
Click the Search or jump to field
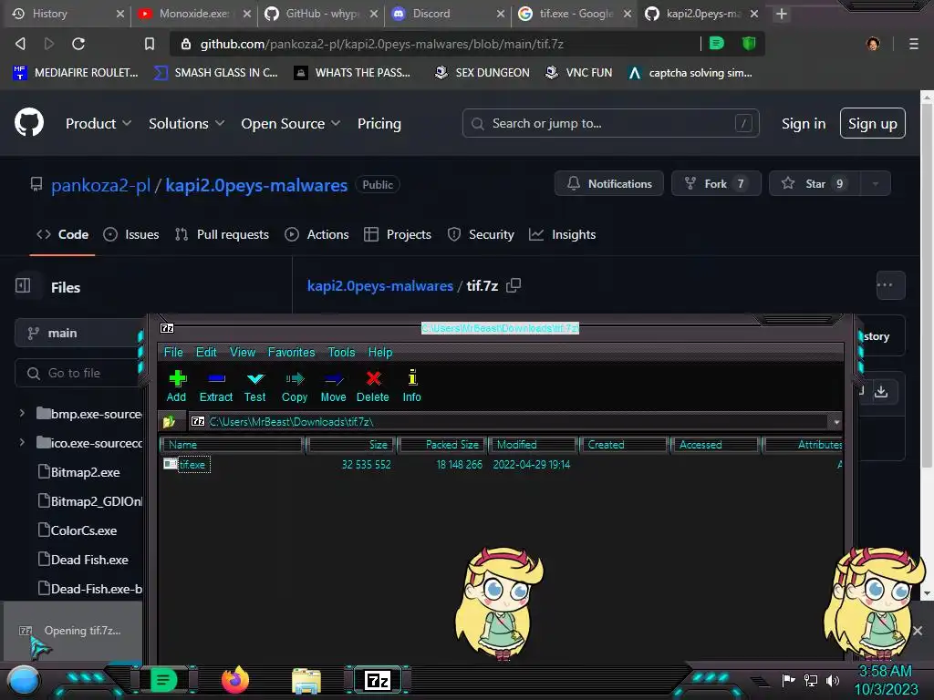click(610, 123)
